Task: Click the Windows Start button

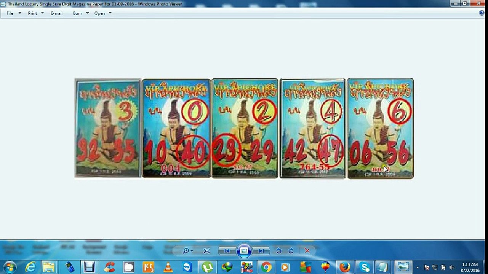Action: pyautogui.click(x=9, y=267)
